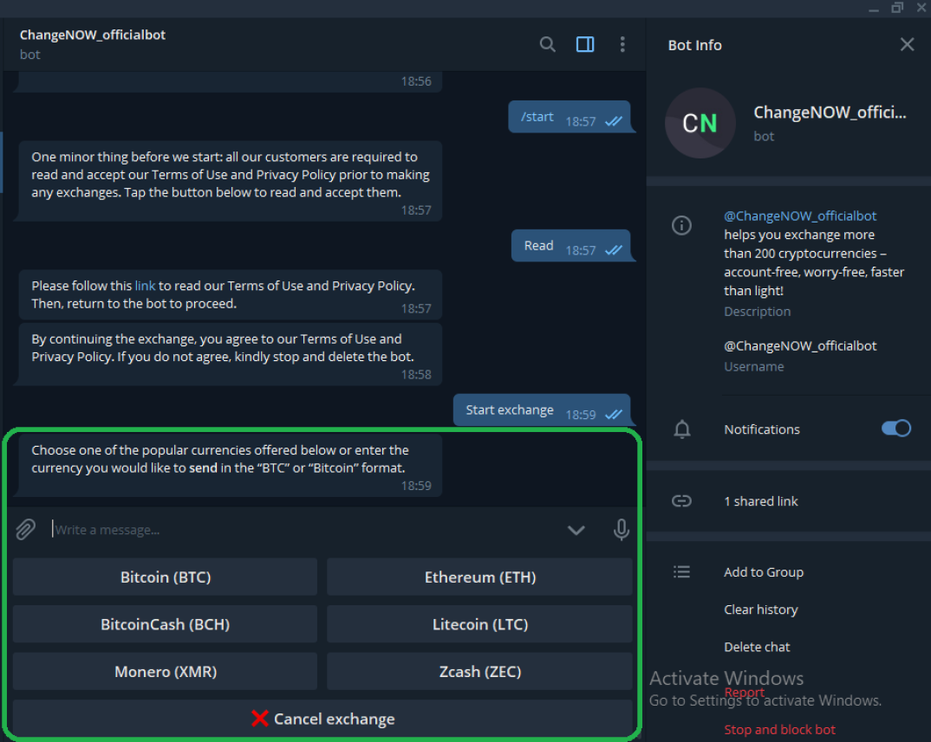Select Delete chat option
This screenshot has height=742, width=931.
[x=757, y=647]
